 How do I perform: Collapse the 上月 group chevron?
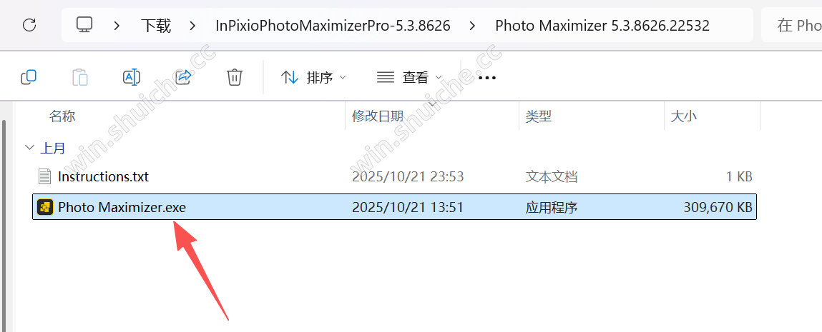29,148
